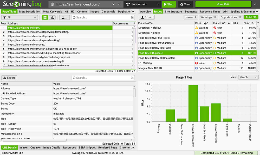
Task: Toggle the Opportunities: 17 filter
Action: (x=231, y=17)
